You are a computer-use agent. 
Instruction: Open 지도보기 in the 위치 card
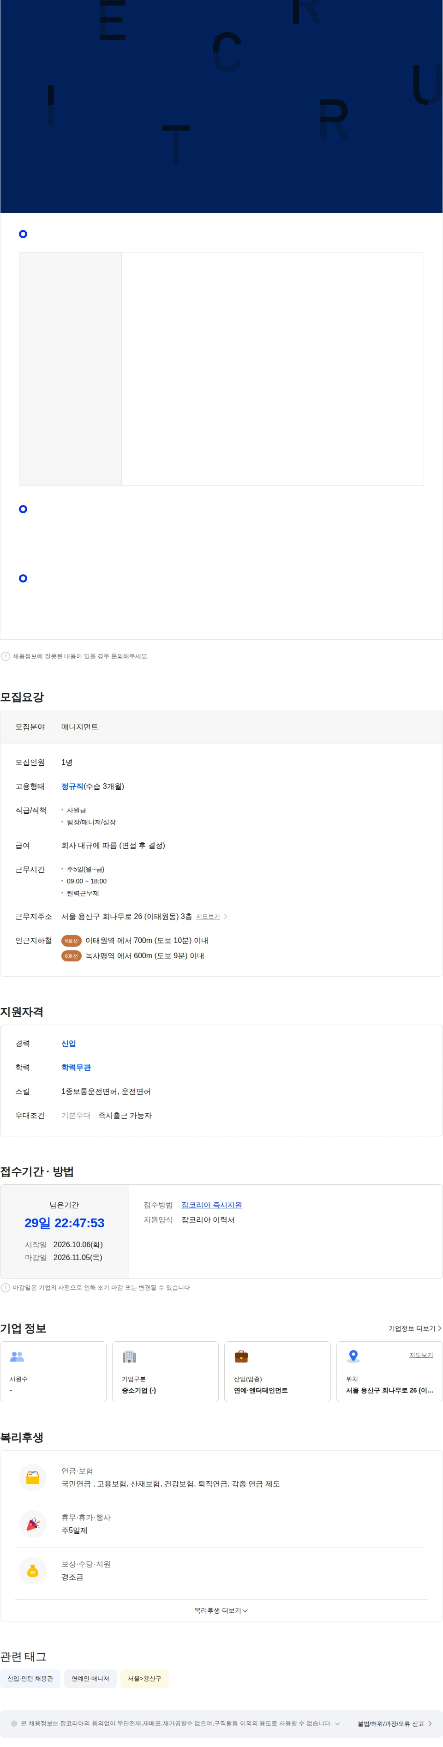(x=420, y=1354)
